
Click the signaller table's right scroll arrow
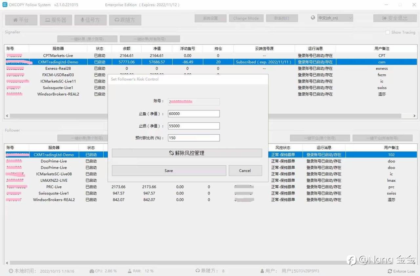click(414, 116)
